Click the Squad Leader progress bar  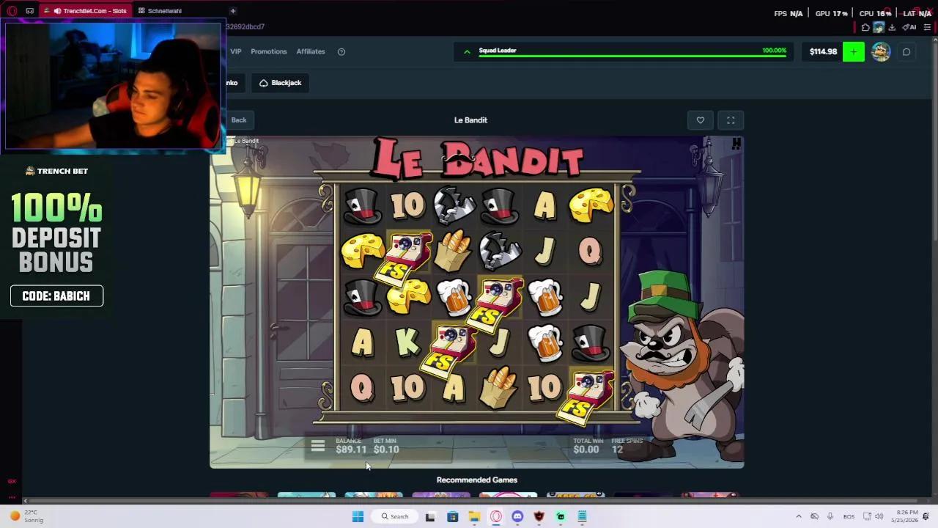click(632, 56)
